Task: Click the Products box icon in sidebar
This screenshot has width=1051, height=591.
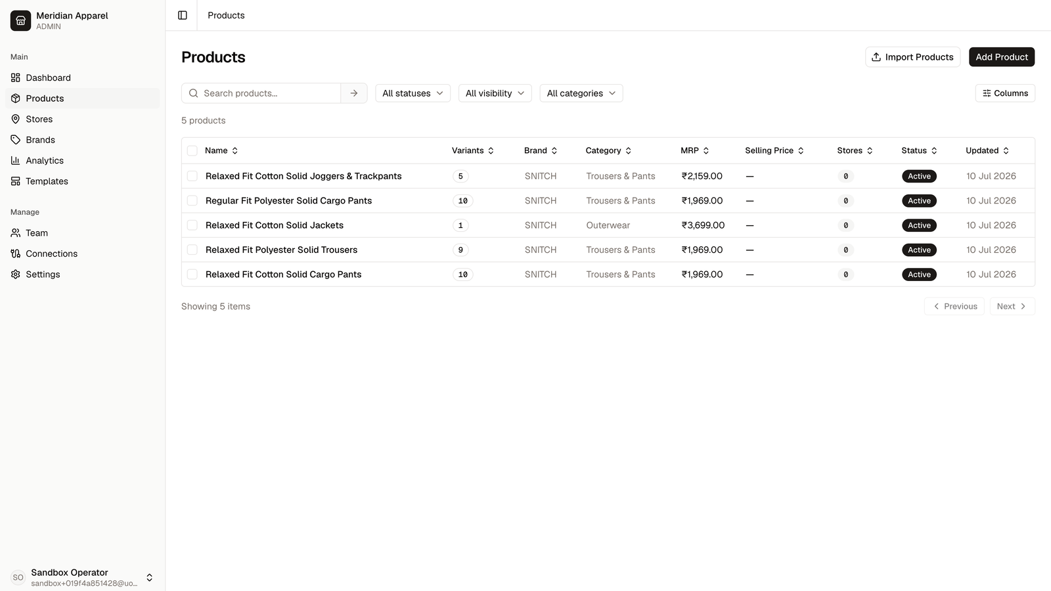Action: tap(16, 98)
